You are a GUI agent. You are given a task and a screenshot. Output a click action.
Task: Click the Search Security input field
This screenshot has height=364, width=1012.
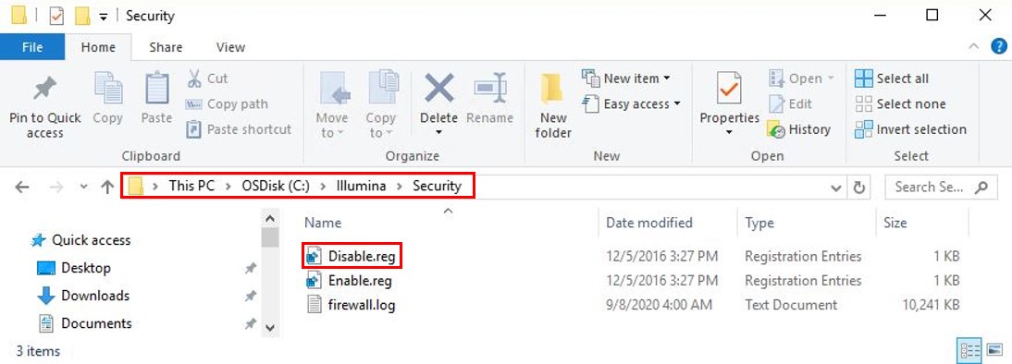[938, 187]
